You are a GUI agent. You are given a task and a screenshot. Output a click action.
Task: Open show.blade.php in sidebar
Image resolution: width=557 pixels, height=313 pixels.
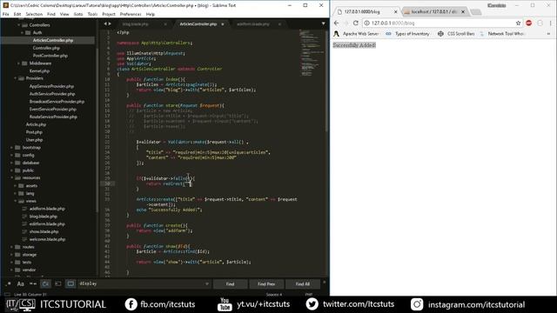[44, 232]
